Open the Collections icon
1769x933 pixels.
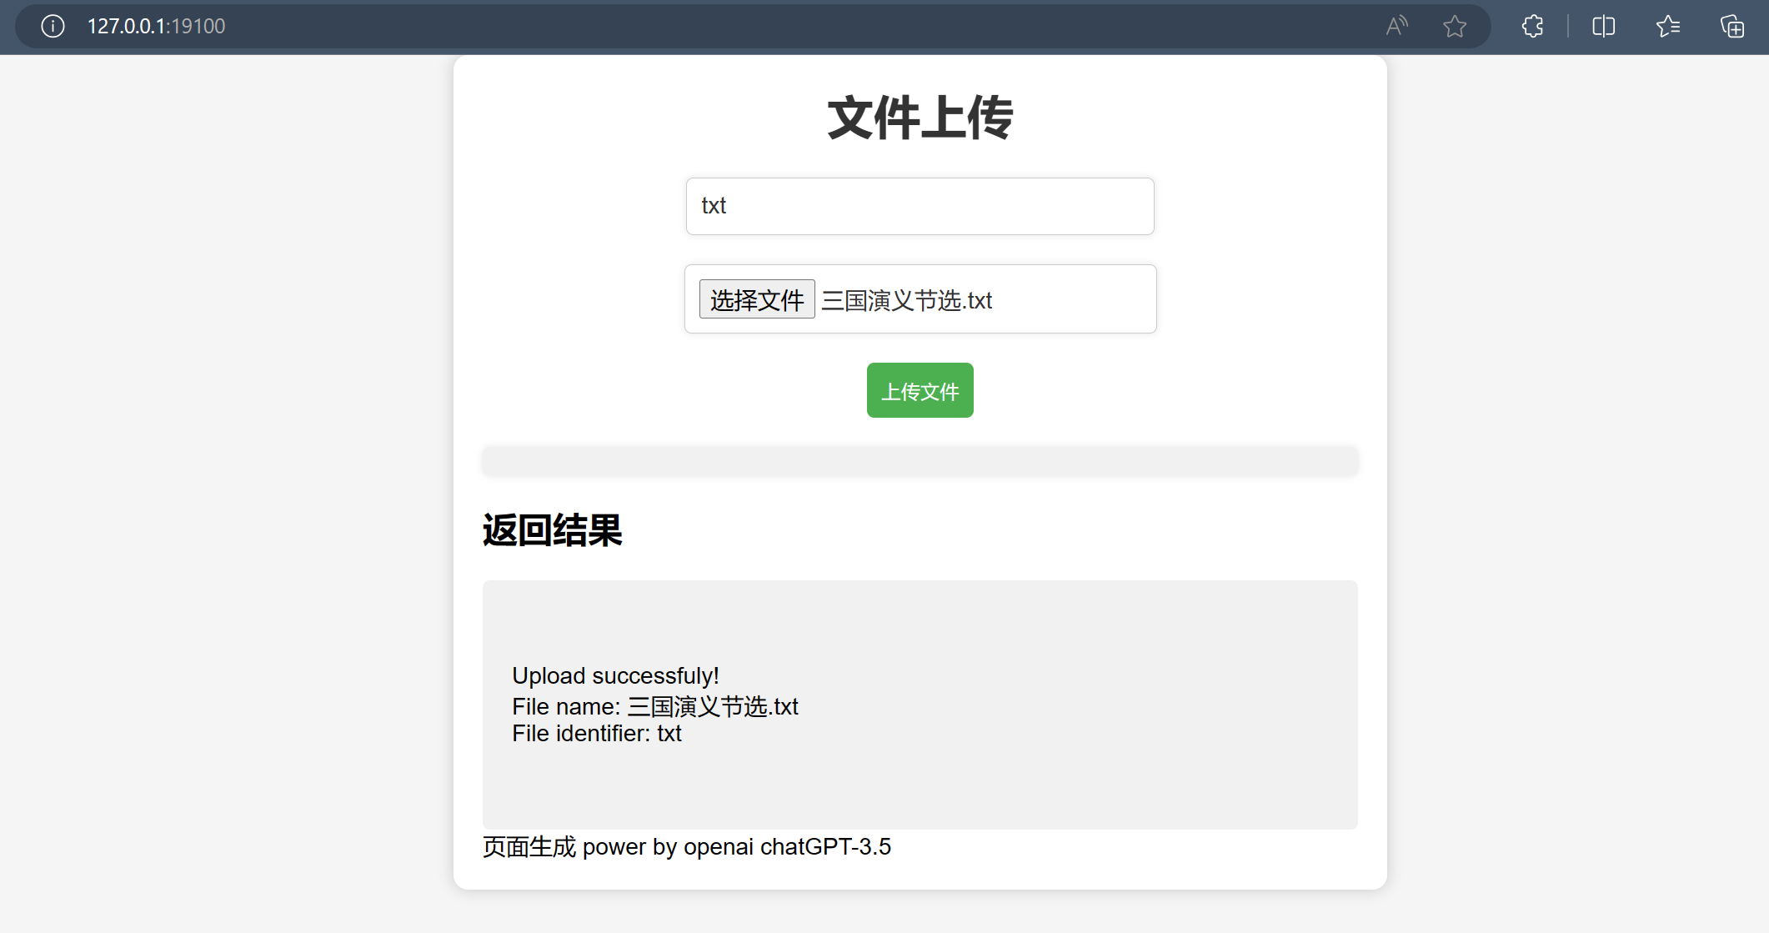(1732, 27)
